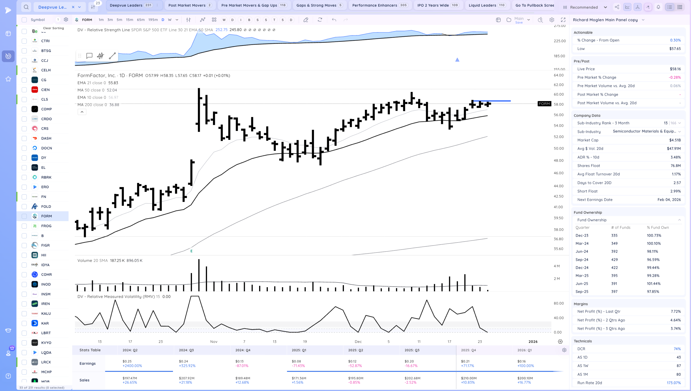Collapse the Fund Ownership section
Screen dimensions: 691x391
[679, 220]
